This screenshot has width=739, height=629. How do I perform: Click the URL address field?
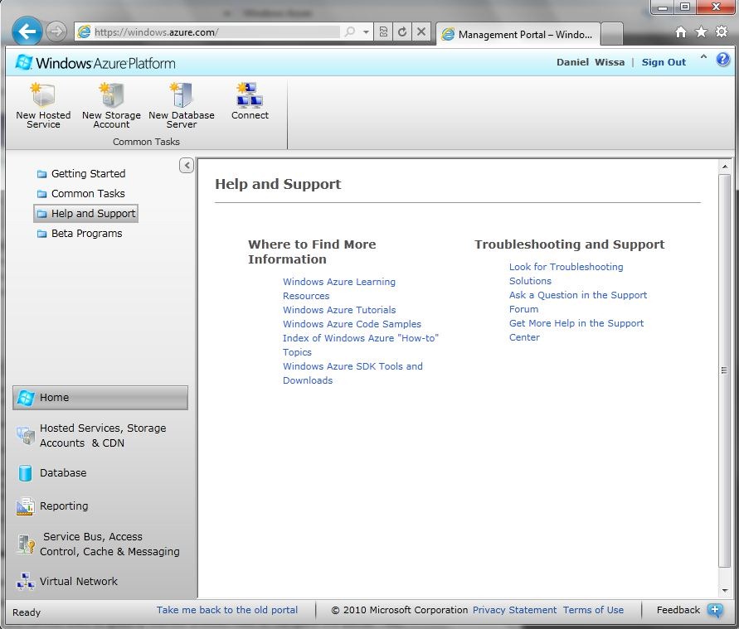tap(216, 32)
